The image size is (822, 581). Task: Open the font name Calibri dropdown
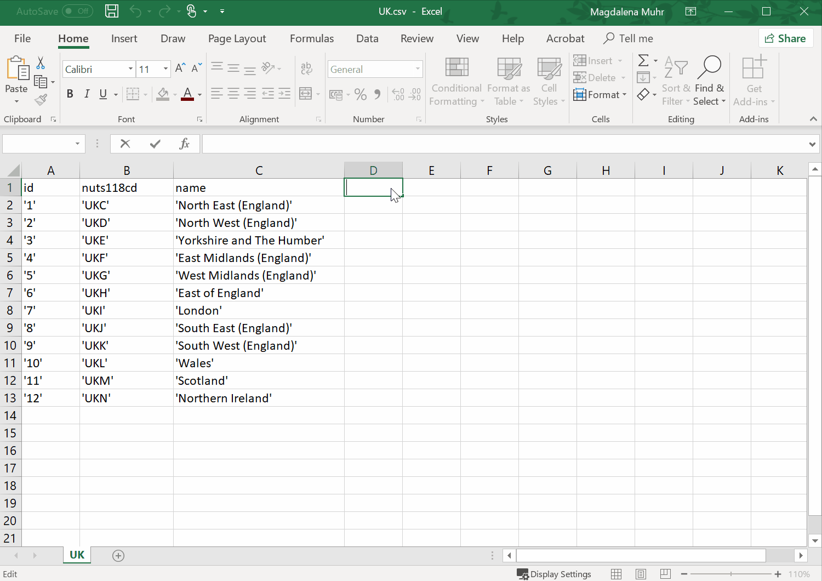pyautogui.click(x=130, y=69)
